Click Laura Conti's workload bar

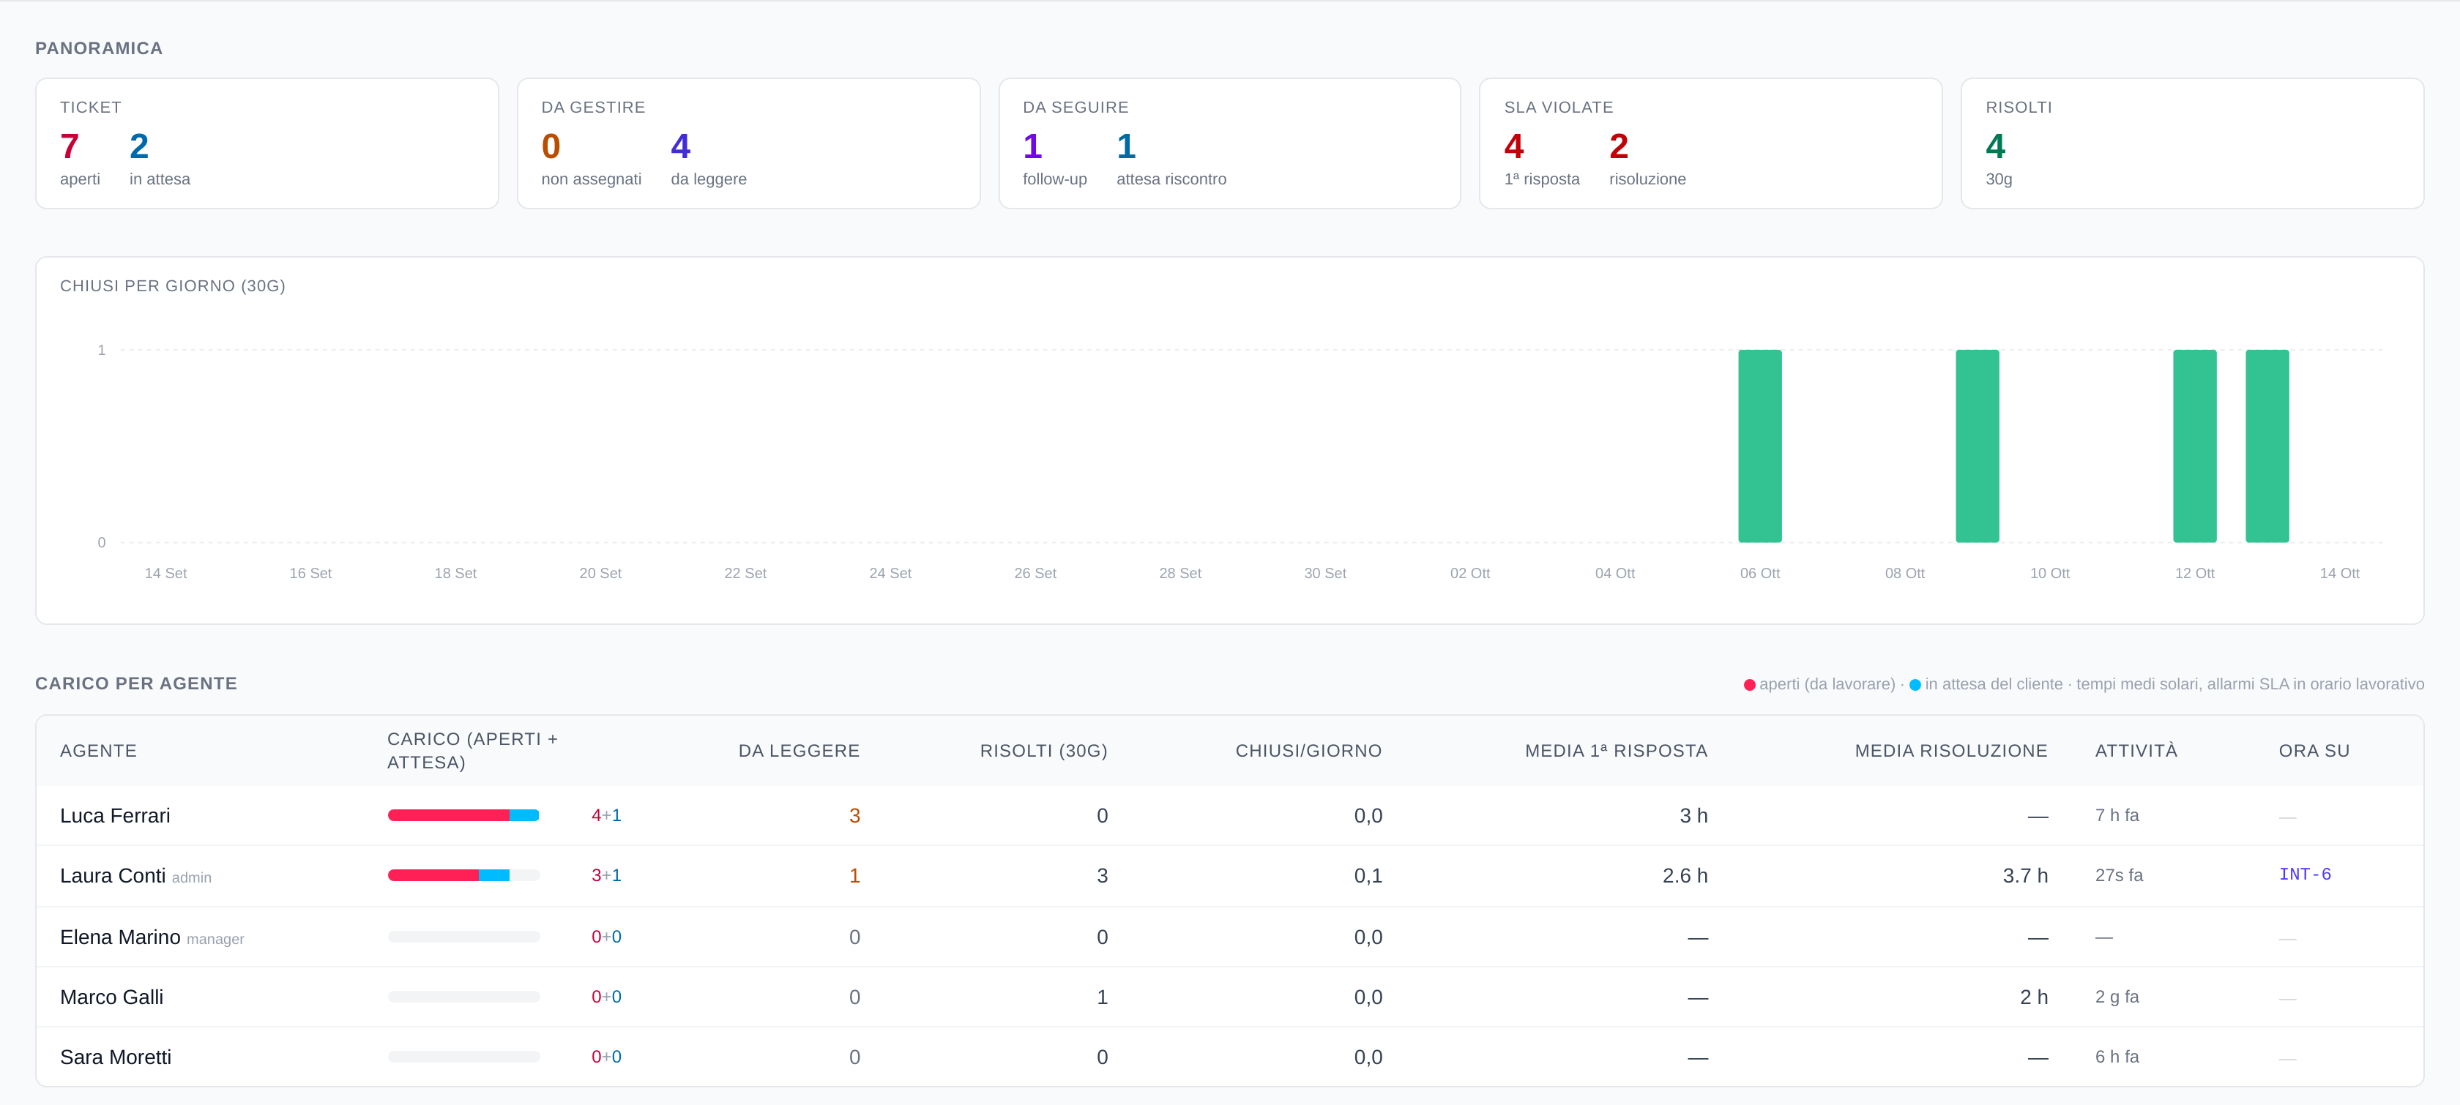coord(463,875)
